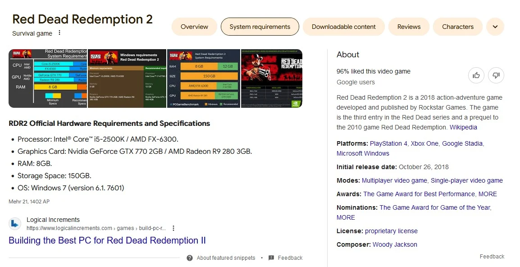Open the proprietary license link
Screen dimensions: 520x267
[391, 231]
